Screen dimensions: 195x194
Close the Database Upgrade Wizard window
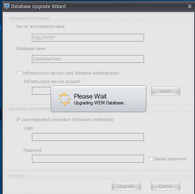click(190, 6)
